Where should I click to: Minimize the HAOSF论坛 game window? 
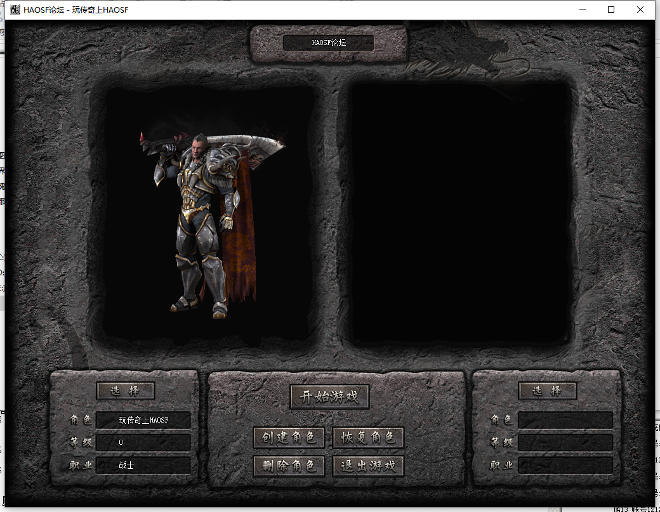click(582, 10)
